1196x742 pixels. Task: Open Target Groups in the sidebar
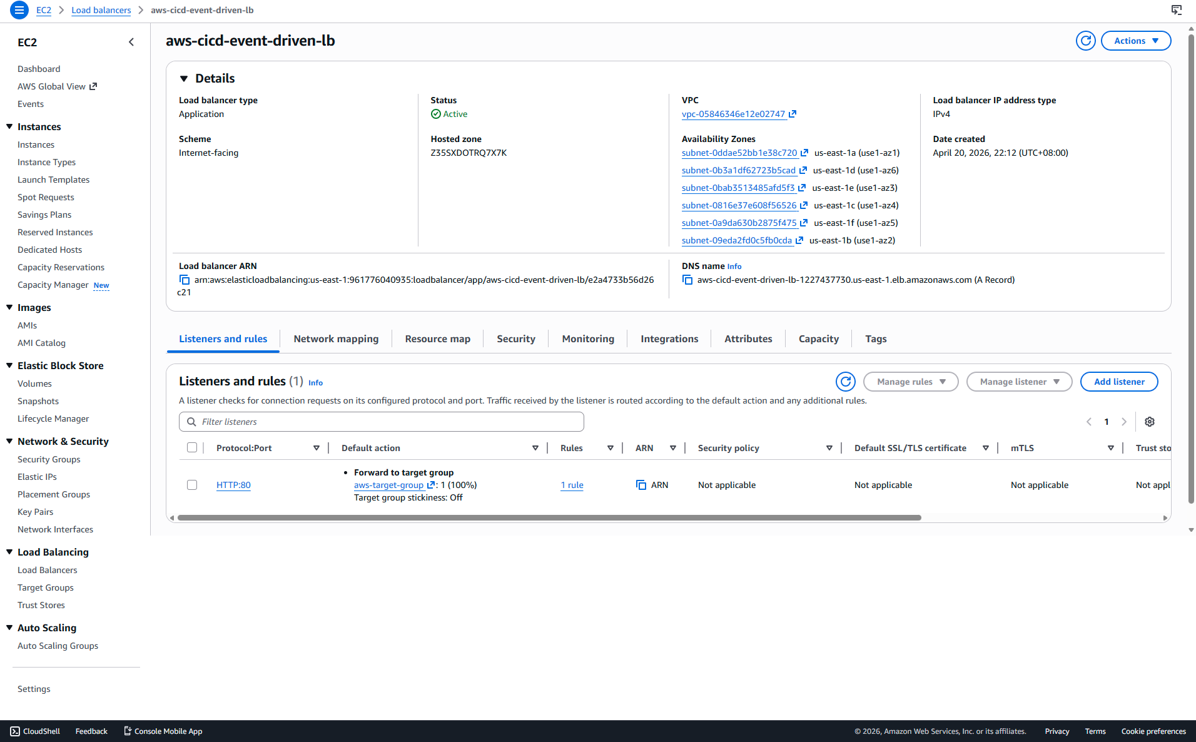[46, 587]
